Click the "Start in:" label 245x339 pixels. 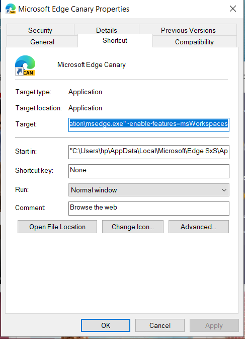point(26,151)
